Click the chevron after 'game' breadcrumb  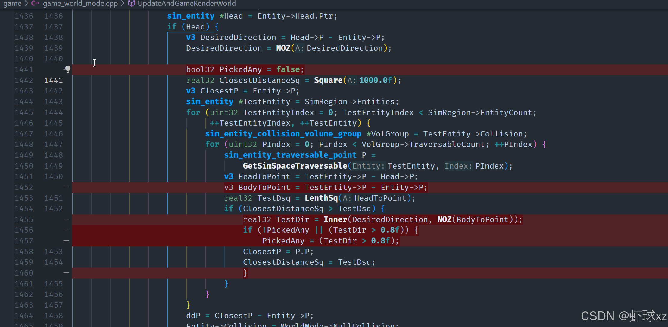click(x=26, y=3)
